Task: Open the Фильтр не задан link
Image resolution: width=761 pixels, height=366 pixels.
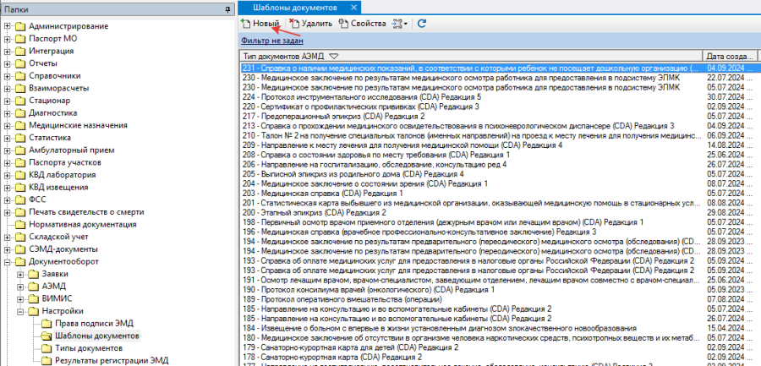Action: click(x=272, y=41)
